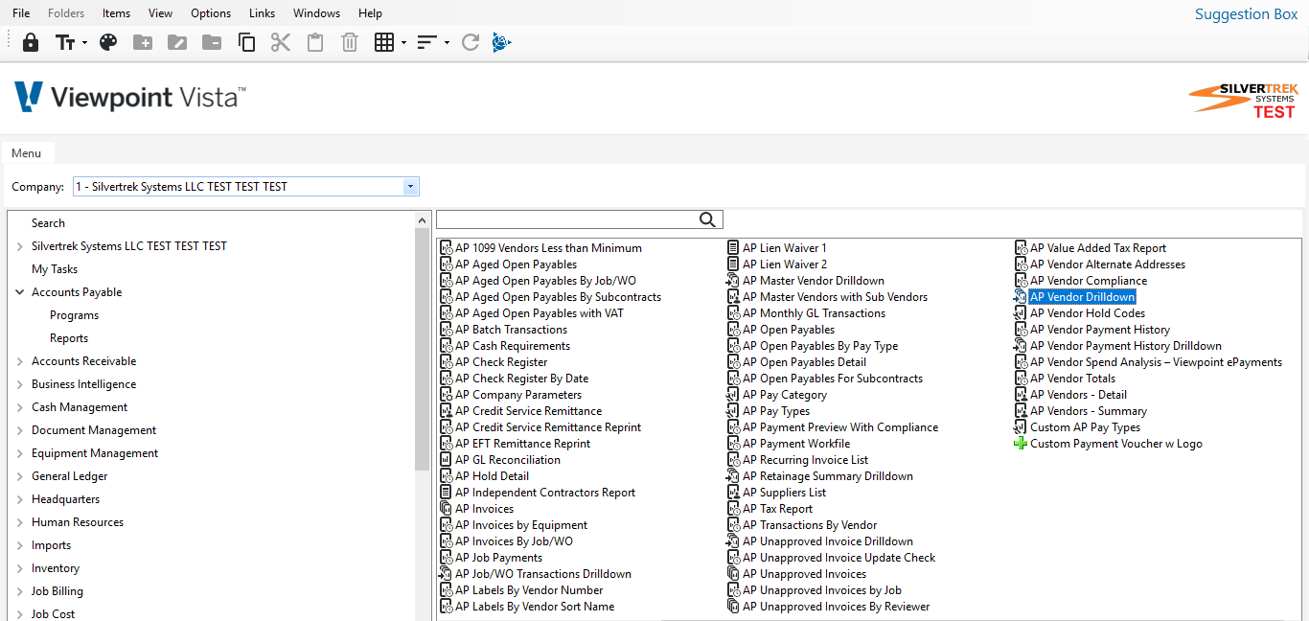Click the font size (Tt) toolbar icon
The width and height of the screenshot is (1309, 621).
(65, 42)
